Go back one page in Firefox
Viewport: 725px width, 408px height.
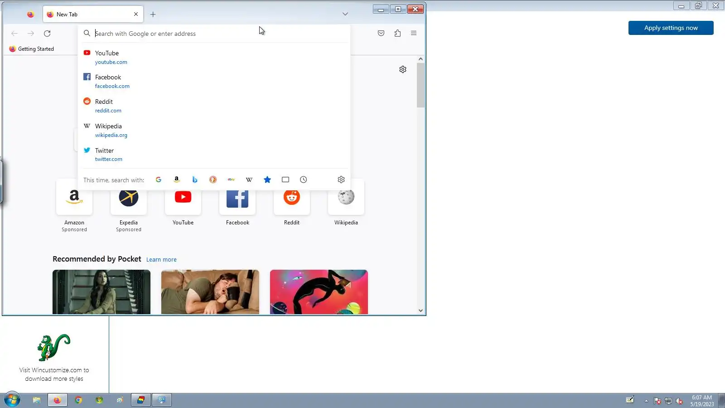coord(14,34)
